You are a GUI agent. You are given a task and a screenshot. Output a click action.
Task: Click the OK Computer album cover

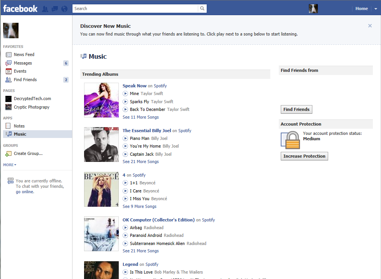[x=101, y=234]
